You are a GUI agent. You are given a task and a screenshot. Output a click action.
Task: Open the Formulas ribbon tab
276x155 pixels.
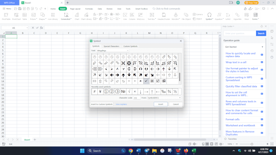pyautogui.click(x=89, y=9)
